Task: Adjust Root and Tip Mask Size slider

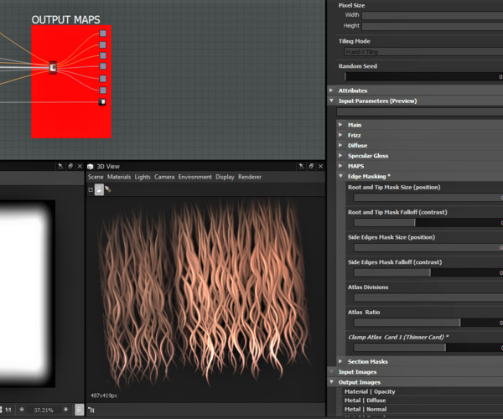Action: coord(428,198)
